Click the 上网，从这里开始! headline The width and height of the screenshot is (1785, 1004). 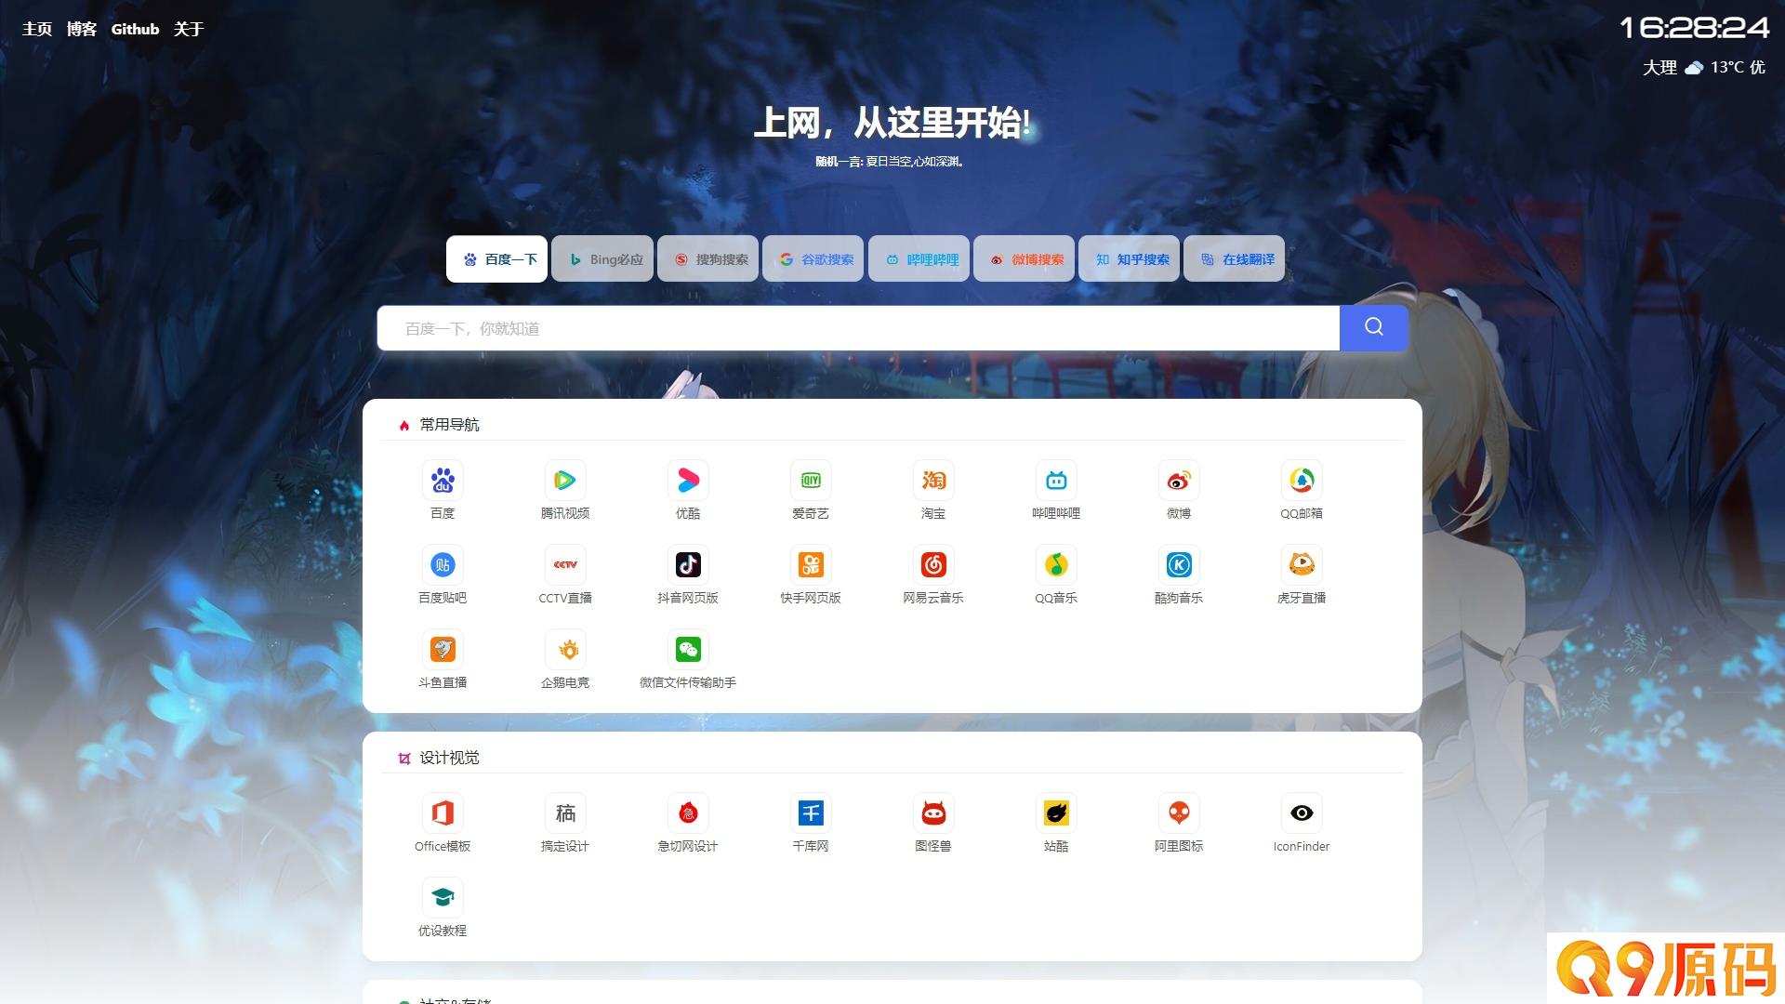pyautogui.click(x=892, y=123)
